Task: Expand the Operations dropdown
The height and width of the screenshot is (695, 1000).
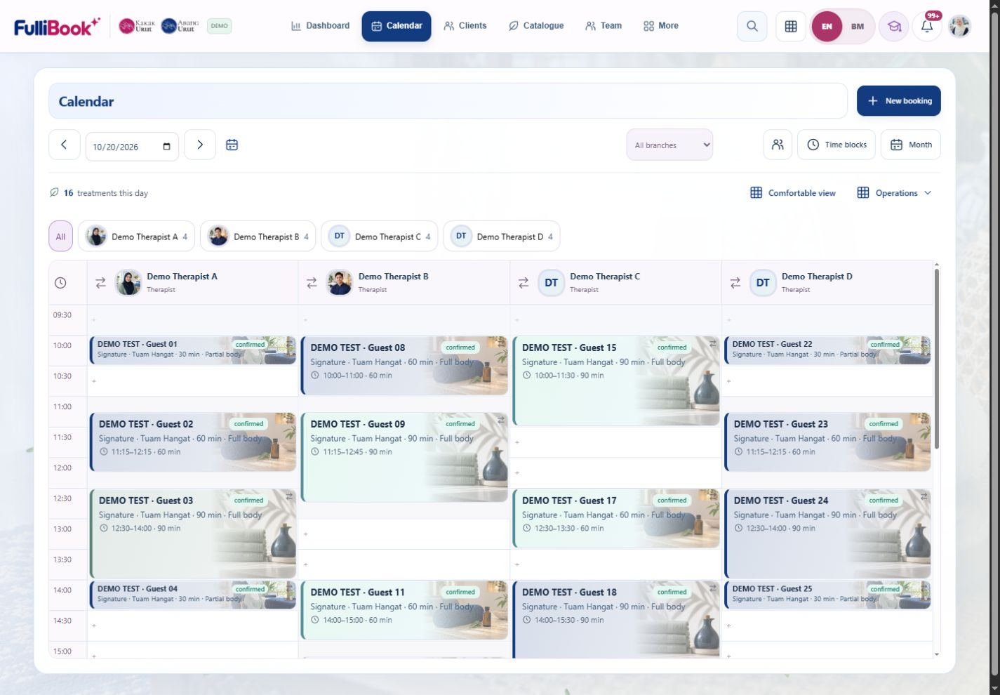Action: tap(894, 193)
